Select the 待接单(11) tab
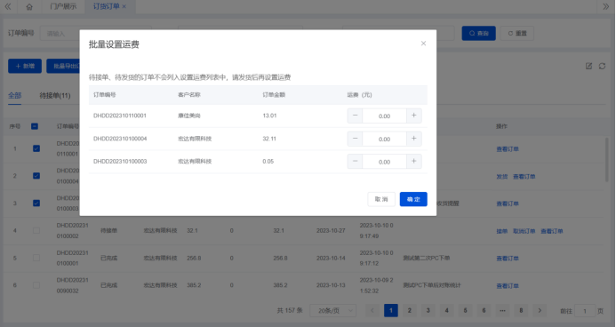This screenshot has height=327, width=616. pyautogui.click(x=55, y=95)
